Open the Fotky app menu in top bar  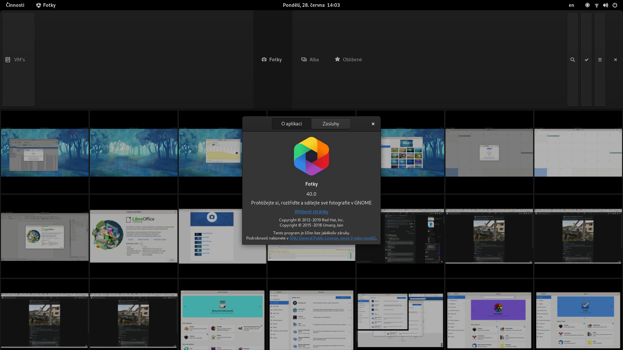(x=46, y=5)
